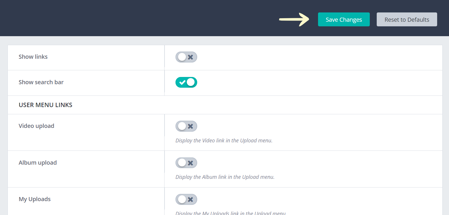Click 'Display the Video link' description
Image resolution: width=449 pixels, height=215 pixels.
coord(224,141)
